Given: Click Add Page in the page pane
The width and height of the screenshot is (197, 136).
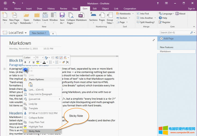Looking at the screenshot, I should click(169, 38).
